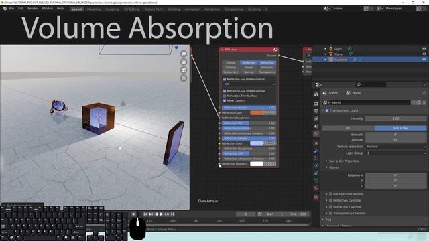Click the viewport camera view gizmo
Screen dimensions: 429x241
pyautogui.click(x=184, y=70)
